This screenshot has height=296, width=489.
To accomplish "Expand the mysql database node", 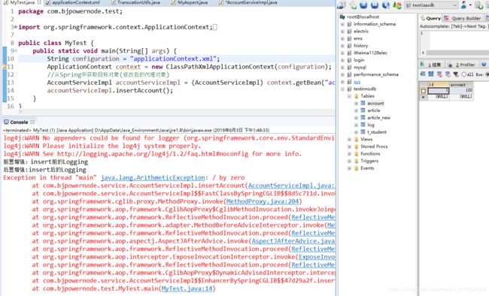I will pyautogui.click(x=342, y=68).
